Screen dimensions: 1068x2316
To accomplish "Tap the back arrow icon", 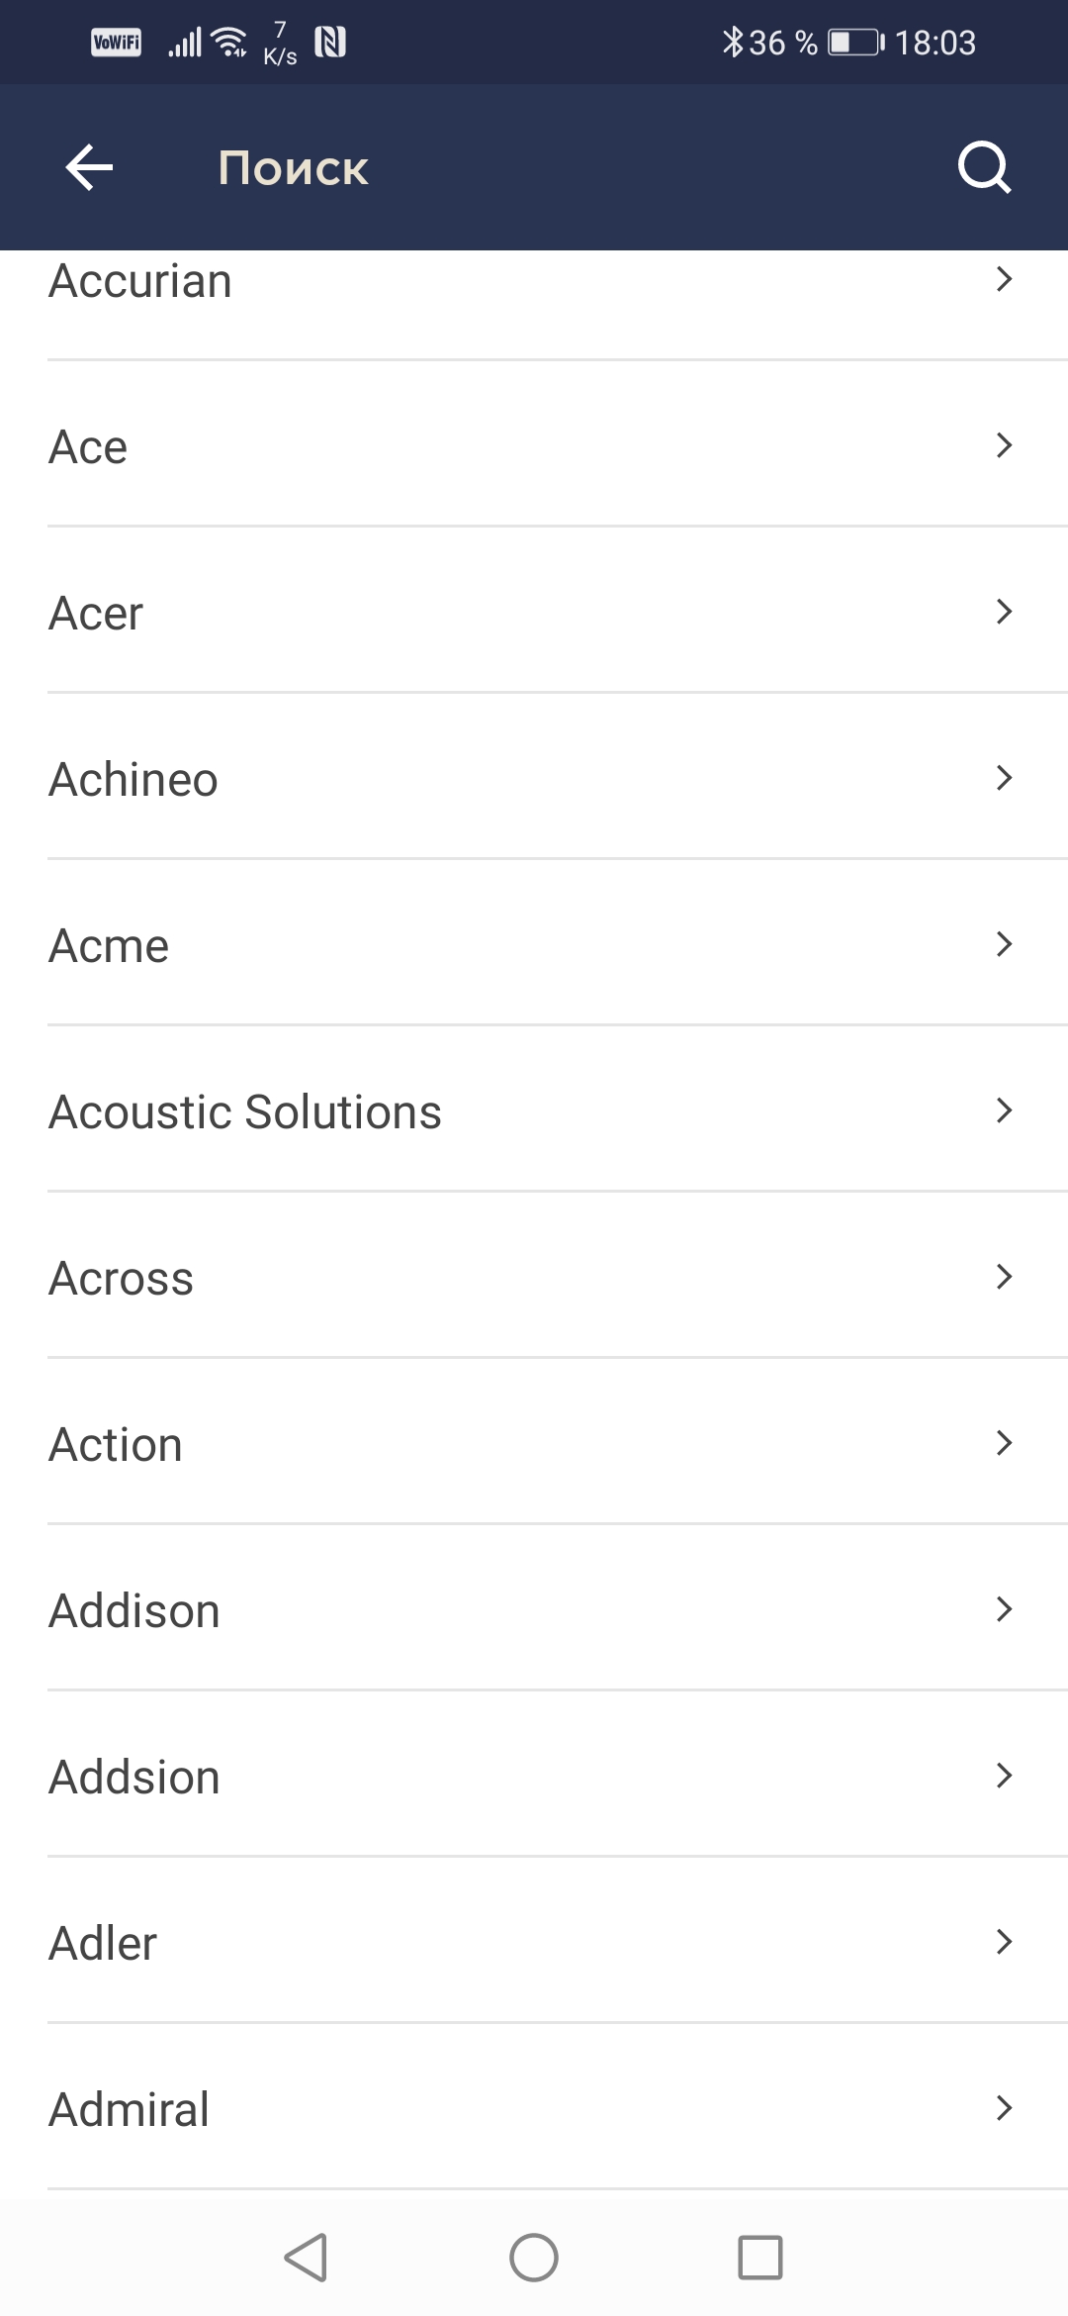I will coord(89,167).
